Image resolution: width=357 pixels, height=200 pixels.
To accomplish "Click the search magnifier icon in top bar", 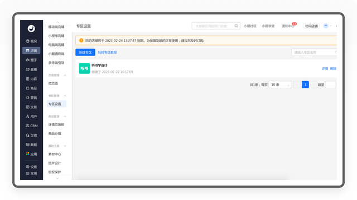I will coord(237,26).
